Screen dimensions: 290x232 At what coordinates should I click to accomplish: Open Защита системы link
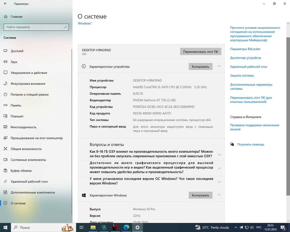tap(242, 75)
